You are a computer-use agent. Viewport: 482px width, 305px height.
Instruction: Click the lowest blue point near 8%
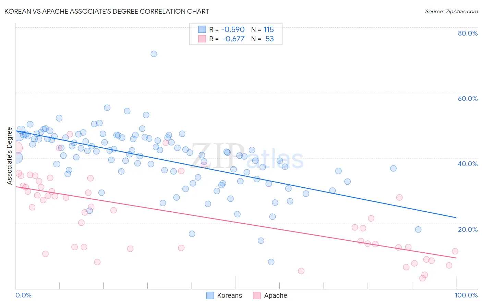click(271, 262)
